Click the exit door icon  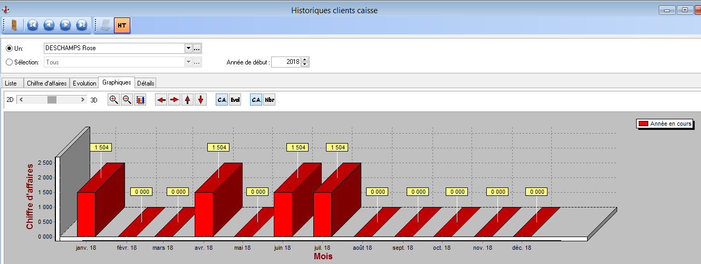point(14,25)
